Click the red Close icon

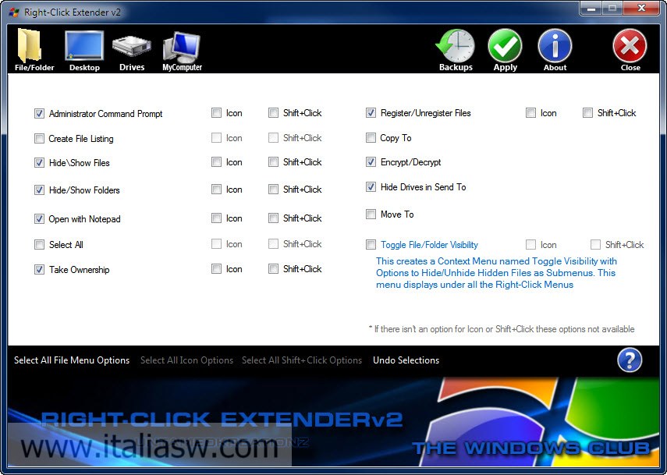[630, 49]
